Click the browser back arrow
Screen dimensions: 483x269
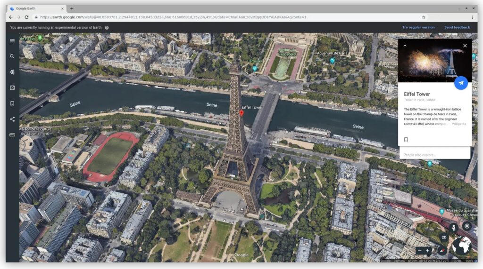(11, 17)
